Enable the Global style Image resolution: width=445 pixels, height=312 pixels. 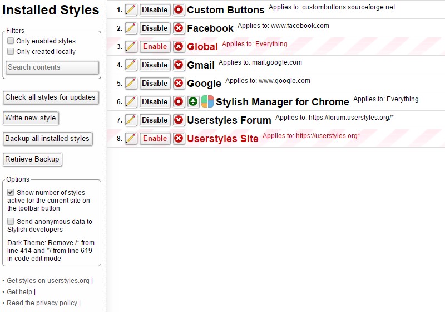click(155, 47)
